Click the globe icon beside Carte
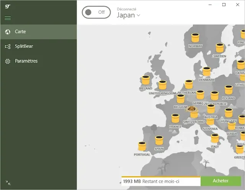 [8, 32]
